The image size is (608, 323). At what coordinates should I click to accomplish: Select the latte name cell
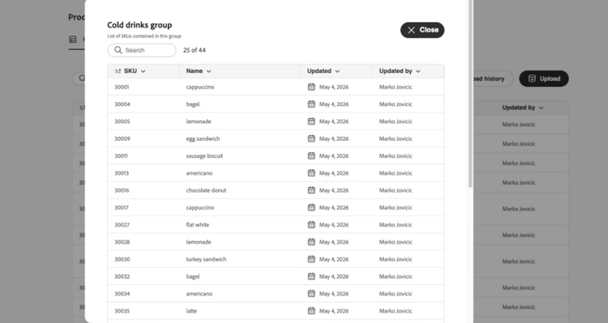pos(191,311)
